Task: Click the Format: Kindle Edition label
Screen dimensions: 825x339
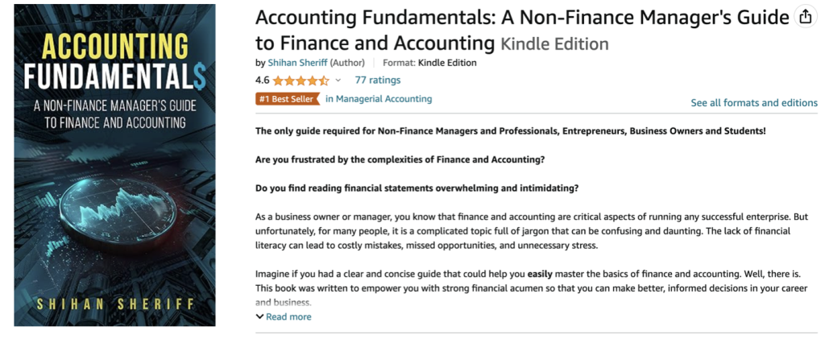Action: click(x=429, y=63)
